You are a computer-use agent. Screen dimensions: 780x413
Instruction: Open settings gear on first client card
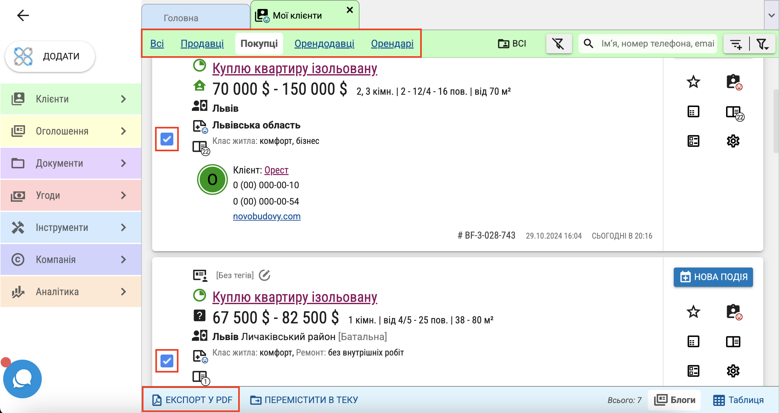[733, 141]
